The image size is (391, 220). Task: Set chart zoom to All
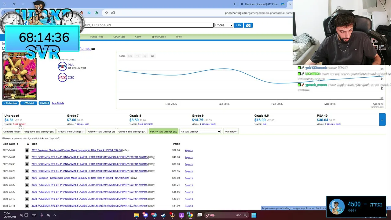[152, 56]
